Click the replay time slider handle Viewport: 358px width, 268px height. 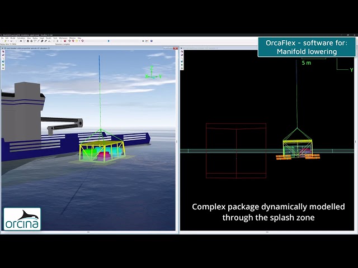(x=109, y=41)
